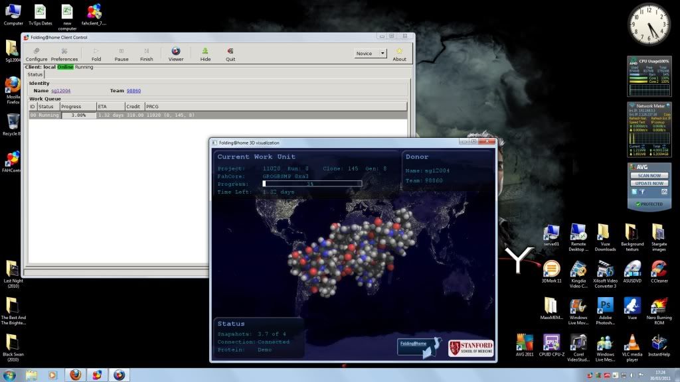This screenshot has width=680, height=382.
Task: Select the Windows Live Messenger icon
Action: [x=605, y=348]
